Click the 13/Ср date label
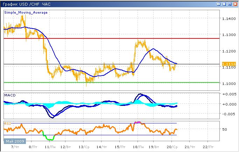 84,147
